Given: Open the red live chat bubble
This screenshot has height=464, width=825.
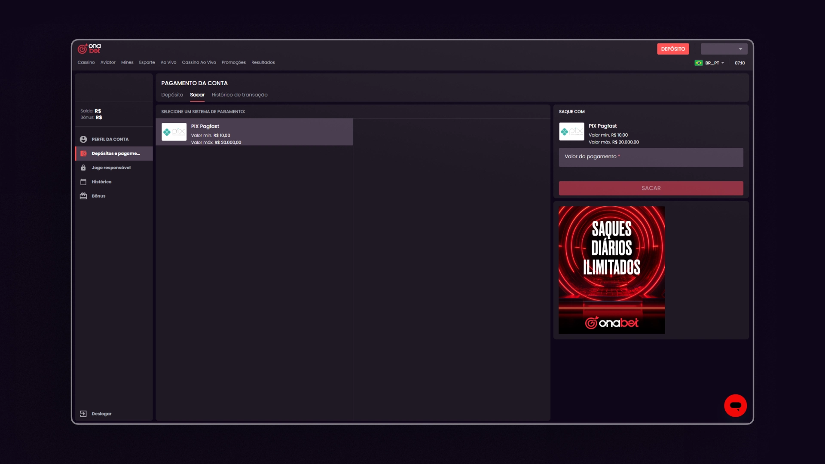Looking at the screenshot, I should [x=735, y=406].
